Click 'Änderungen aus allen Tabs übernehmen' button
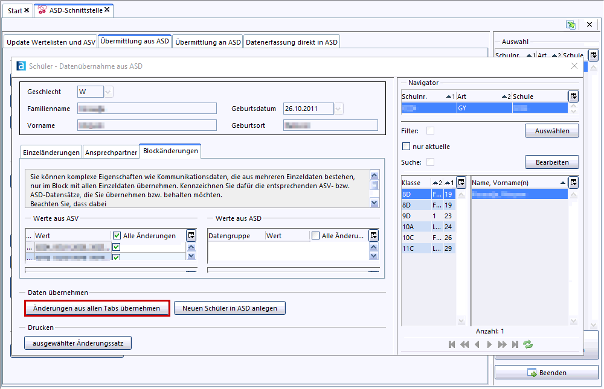Screen dimensions: 604x389 (97, 308)
